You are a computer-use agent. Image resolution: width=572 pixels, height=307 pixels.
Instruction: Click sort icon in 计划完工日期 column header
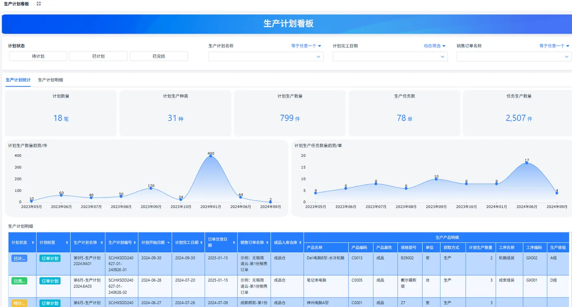[x=202, y=242]
